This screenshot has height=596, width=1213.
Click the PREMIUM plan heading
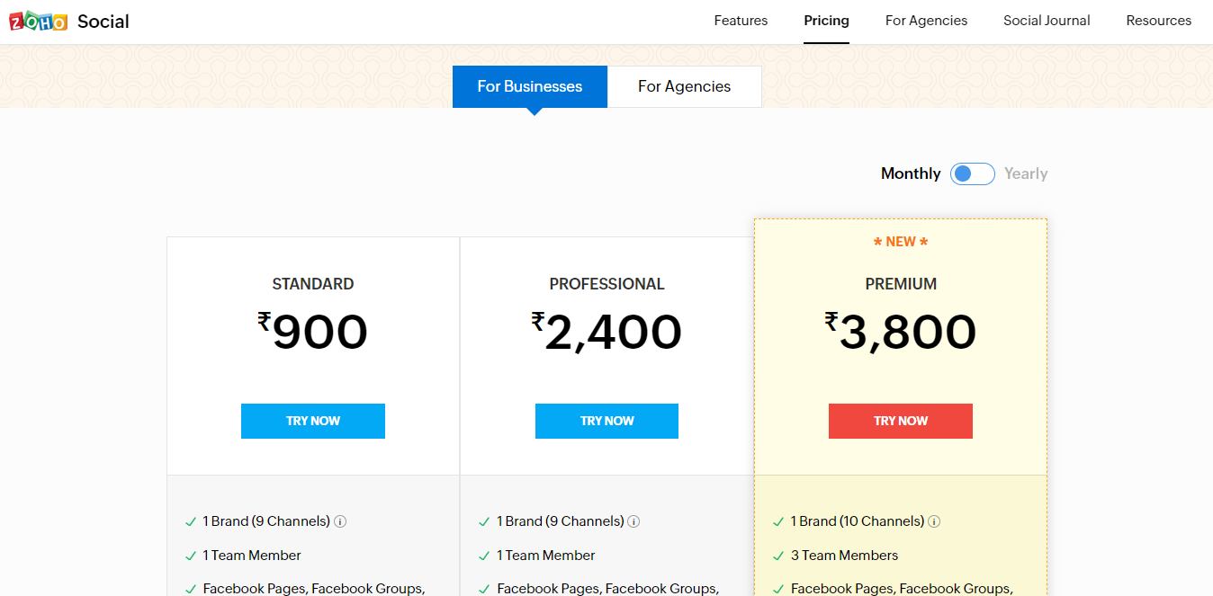tap(901, 284)
